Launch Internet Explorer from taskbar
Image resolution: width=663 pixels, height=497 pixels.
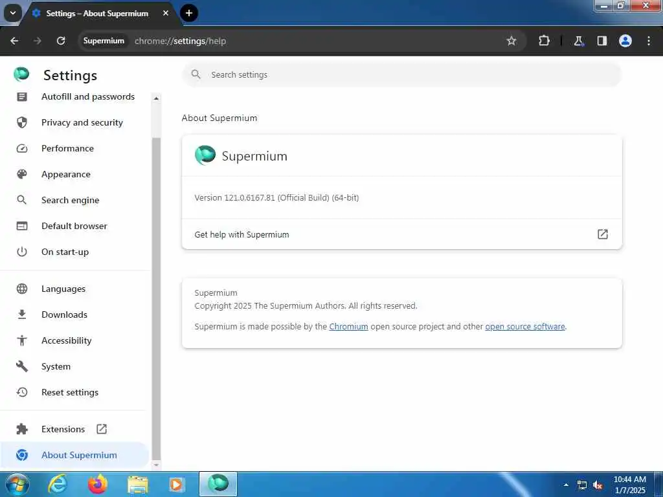58,484
